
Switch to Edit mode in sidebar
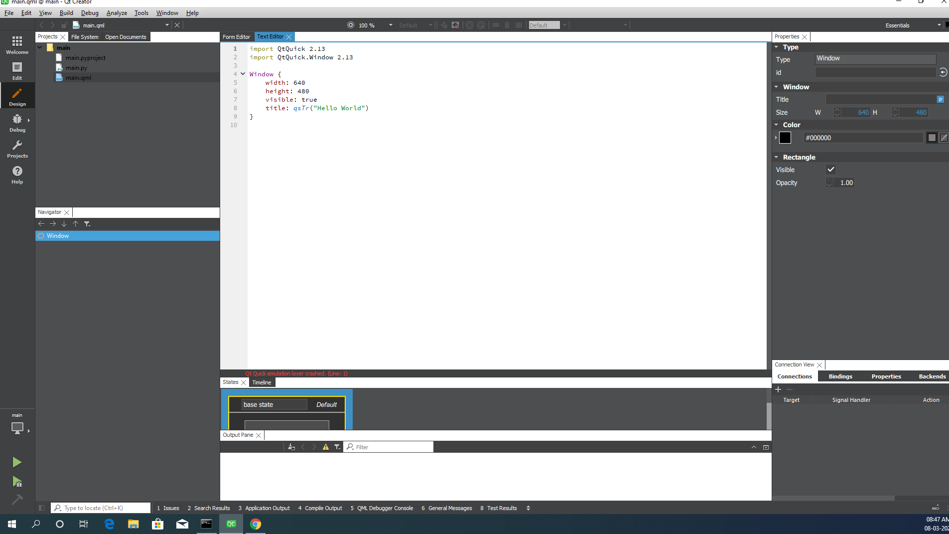click(x=17, y=71)
